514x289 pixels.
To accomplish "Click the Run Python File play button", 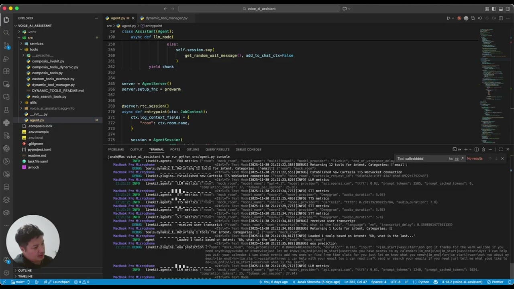I will pyautogui.click(x=449, y=18).
